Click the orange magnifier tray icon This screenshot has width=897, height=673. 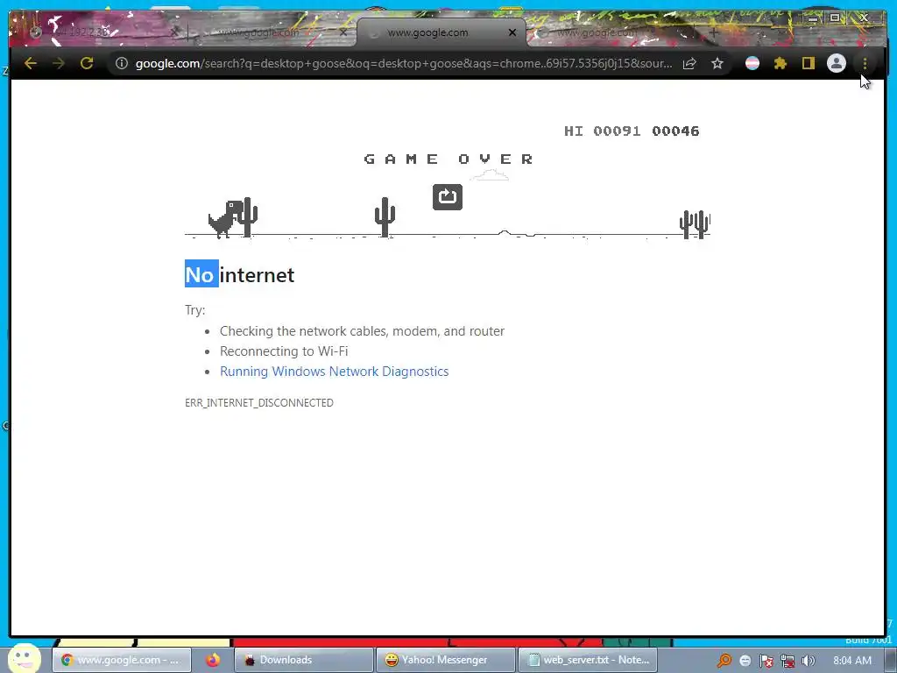[724, 661]
